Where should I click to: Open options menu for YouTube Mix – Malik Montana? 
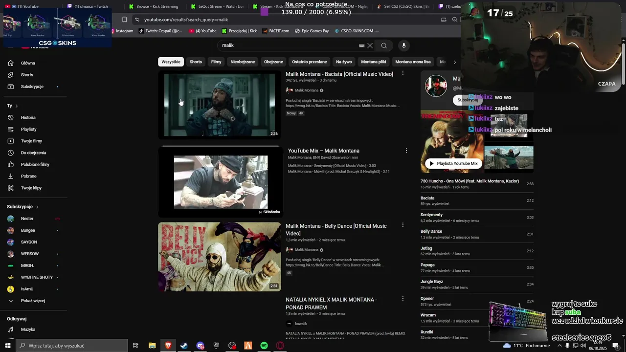[406, 151]
